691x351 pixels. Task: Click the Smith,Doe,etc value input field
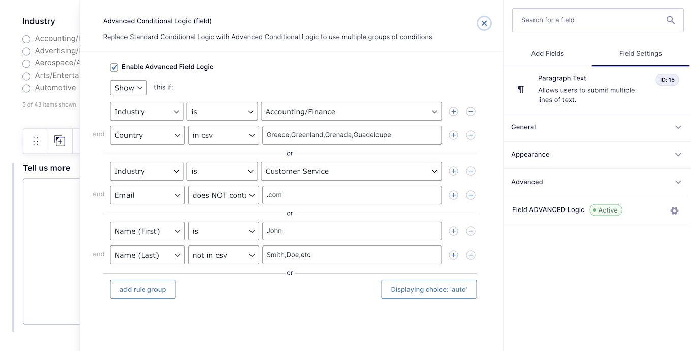352,255
